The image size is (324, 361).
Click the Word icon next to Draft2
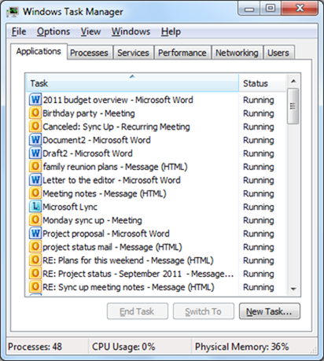(35, 153)
